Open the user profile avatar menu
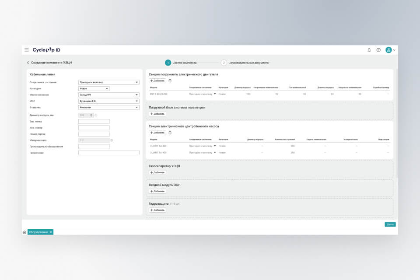Viewport: 420px width, 280px height. pos(389,50)
